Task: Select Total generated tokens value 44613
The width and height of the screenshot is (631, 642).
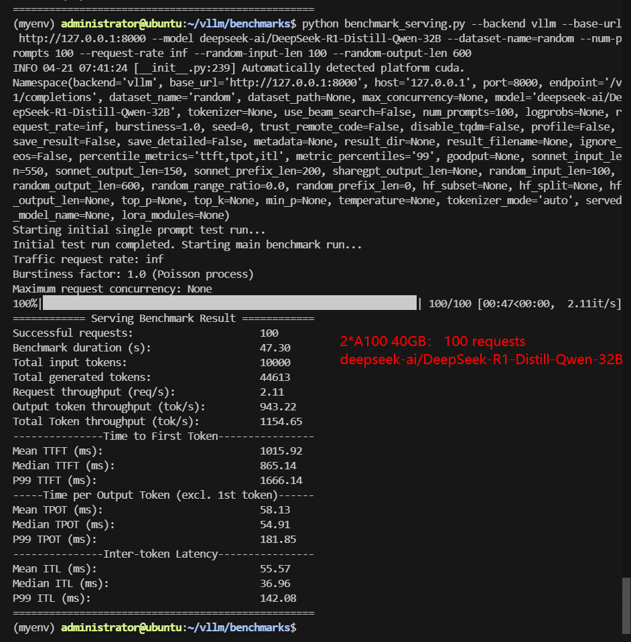Action: pyautogui.click(x=275, y=377)
